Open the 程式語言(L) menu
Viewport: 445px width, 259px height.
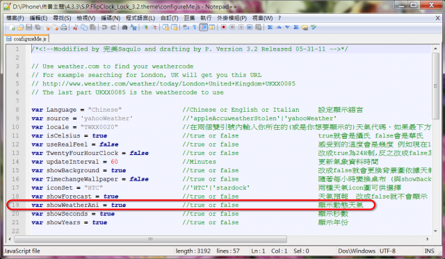[140, 18]
